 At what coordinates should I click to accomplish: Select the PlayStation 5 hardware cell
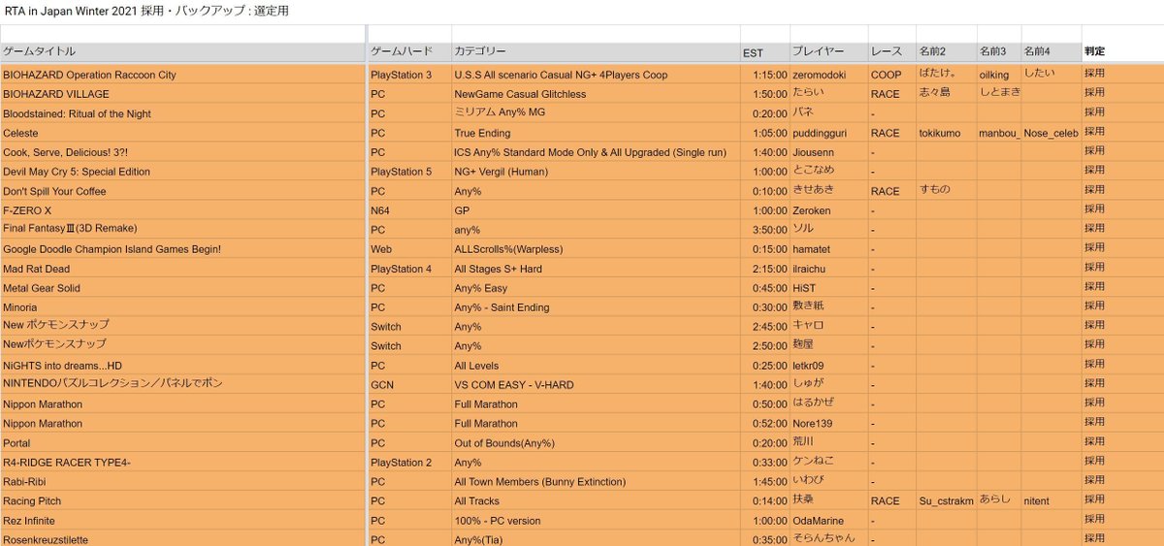click(408, 171)
